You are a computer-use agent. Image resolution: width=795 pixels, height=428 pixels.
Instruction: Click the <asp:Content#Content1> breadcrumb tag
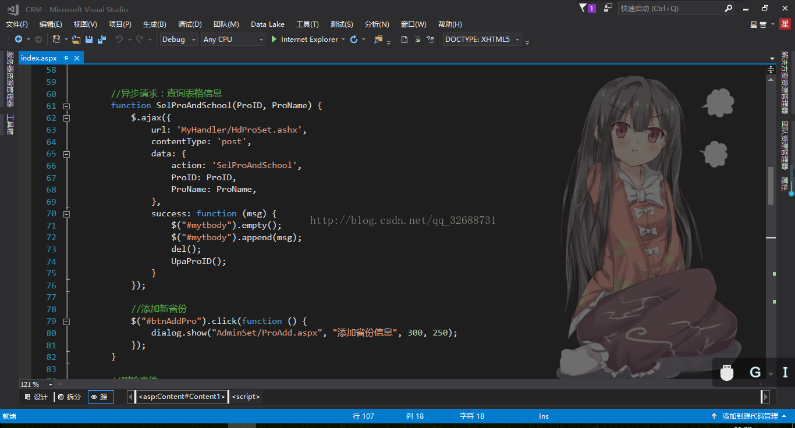(181, 397)
